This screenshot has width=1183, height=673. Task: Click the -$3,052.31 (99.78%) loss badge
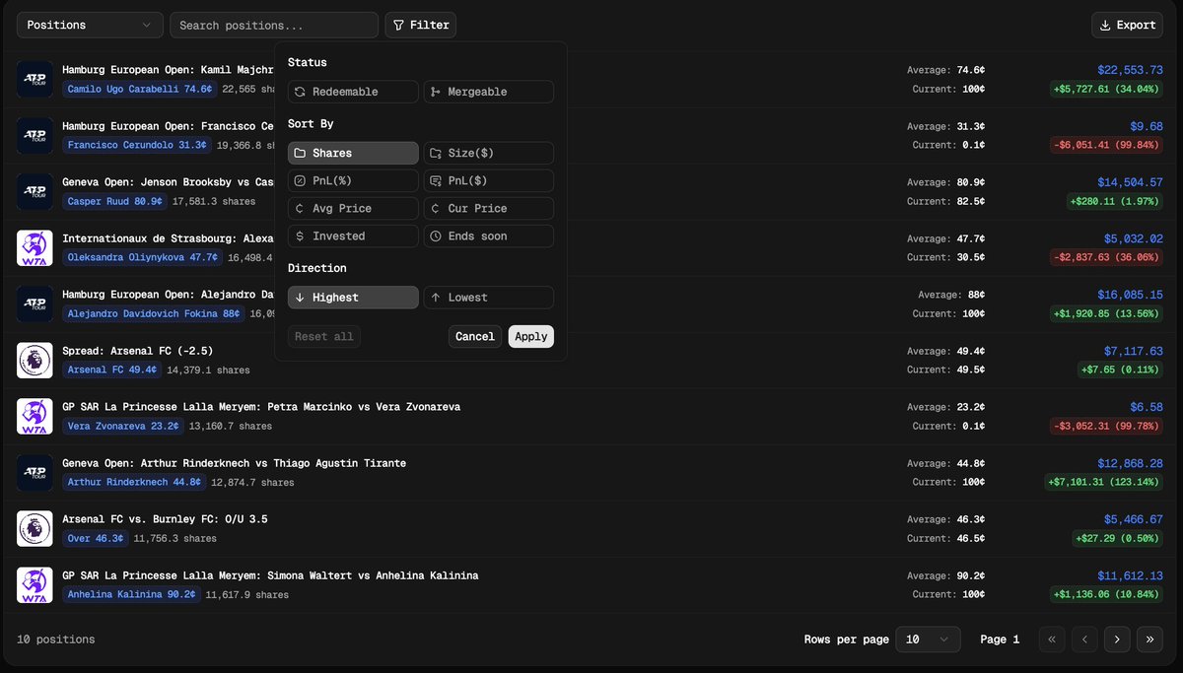click(x=1106, y=426)
